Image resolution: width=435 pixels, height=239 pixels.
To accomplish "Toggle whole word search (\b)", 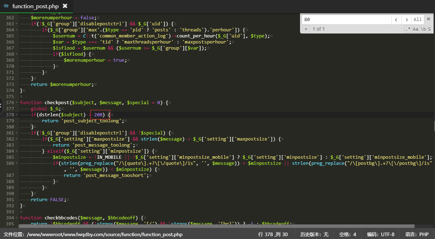I will point(423,29).
